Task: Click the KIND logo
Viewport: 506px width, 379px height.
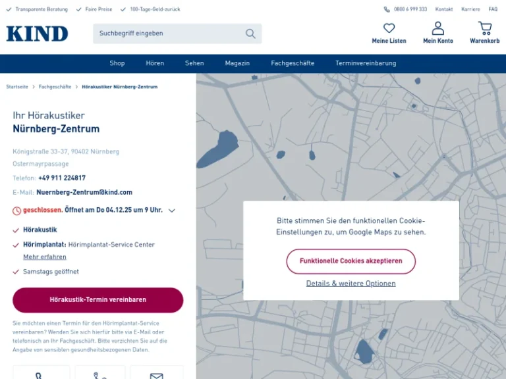Action: pos(37,34)
